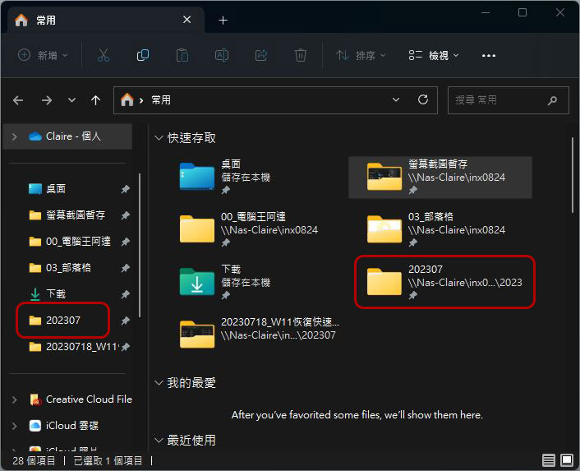
Task: Switch to details view layout icon
Action: point(548,460)
